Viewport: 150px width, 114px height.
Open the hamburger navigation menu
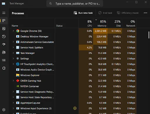4,13
